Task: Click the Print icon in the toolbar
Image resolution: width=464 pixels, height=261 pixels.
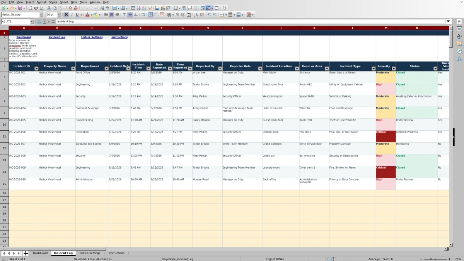Action: (36, 8)
